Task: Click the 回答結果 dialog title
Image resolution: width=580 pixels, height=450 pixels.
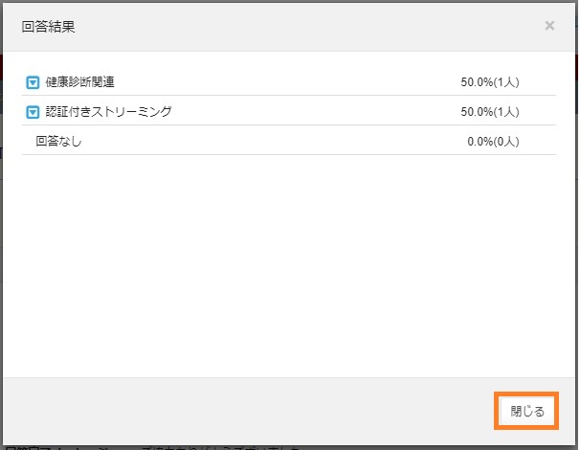Action: pyautogui.click(x=49, y=27)
